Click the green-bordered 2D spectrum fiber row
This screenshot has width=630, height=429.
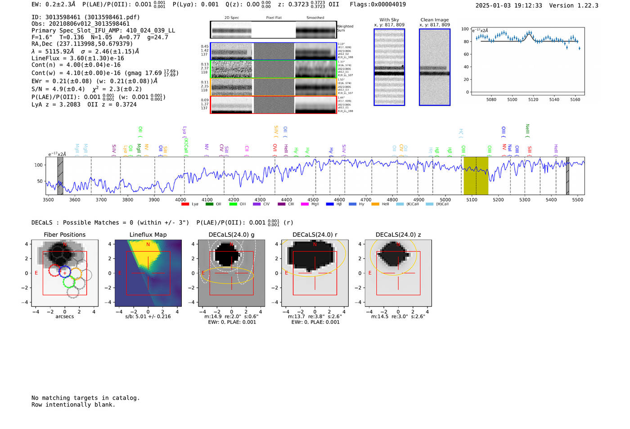[x=274, y=69]
